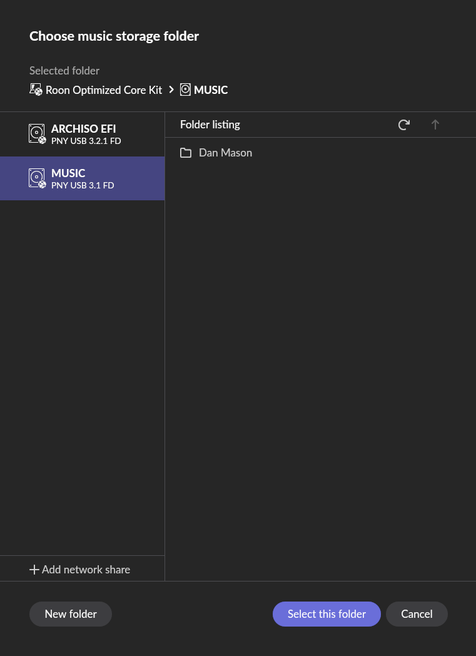The width and height of the screenshot is (476, 656).
Task: Create a New folder
Action: click(x=71, y=614)
